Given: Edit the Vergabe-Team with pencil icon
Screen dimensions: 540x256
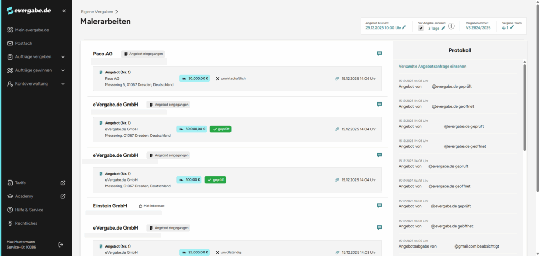Looking at the screenshot, I should pyautogui.click(x=512, y=27).
